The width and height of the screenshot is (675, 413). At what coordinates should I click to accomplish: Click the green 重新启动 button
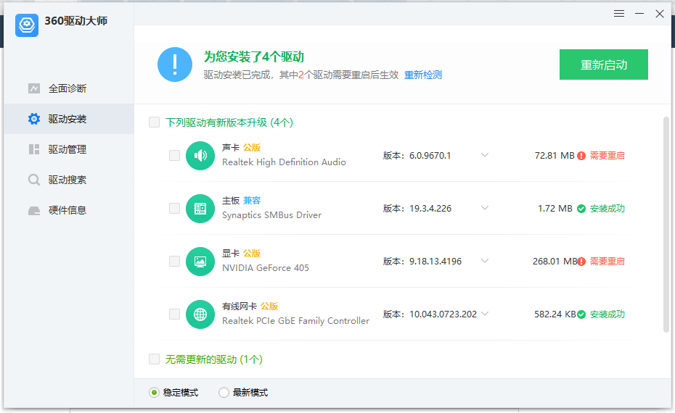604,64
